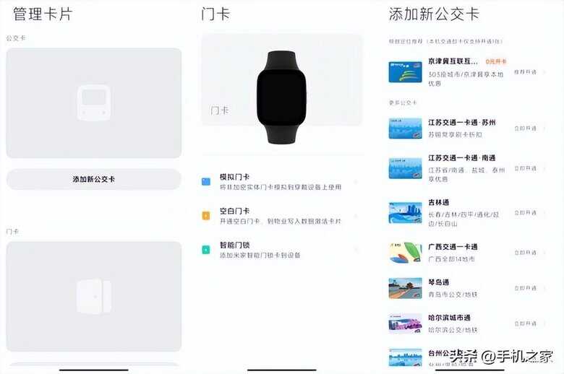
Task: Select the 江苏交通一卡通·苏州 card title
Action: (462, 123)
